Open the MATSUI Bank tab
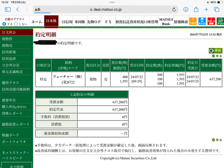 tap(166, 22)
